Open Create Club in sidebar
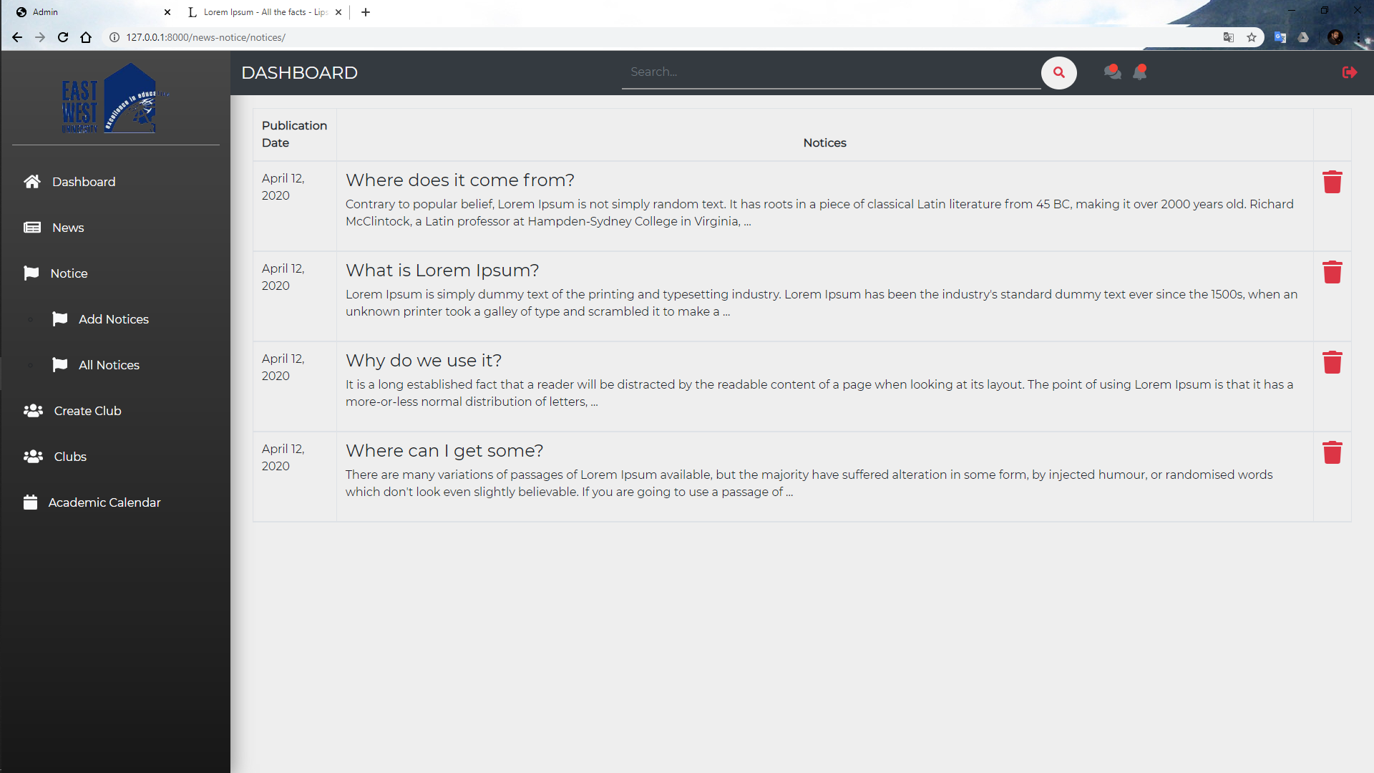This screenshot has height=773, width=1374. pos(87,411)
